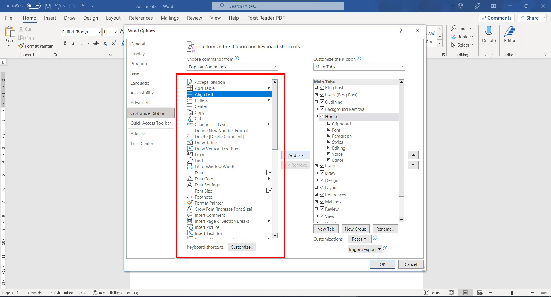This screenshot has width=551, height=297.
Task: Click the Add >> button
Action: click(x=295, y=155)
